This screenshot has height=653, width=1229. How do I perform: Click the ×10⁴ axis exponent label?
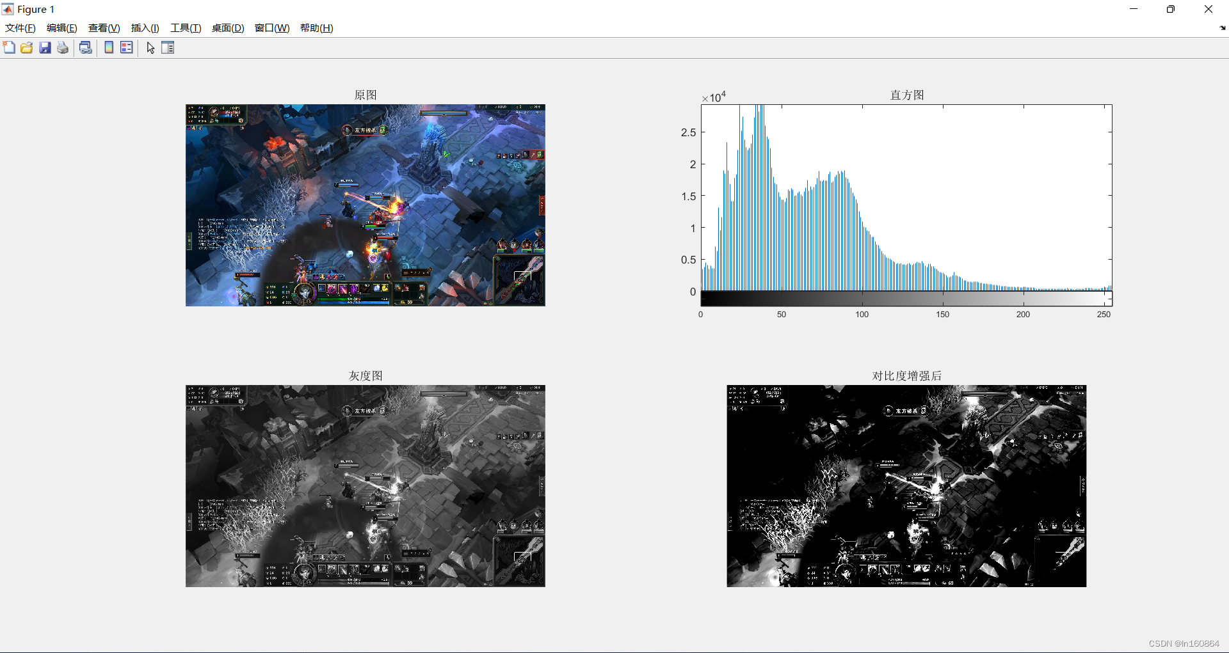pyautogui.click(x=714, y=97)
